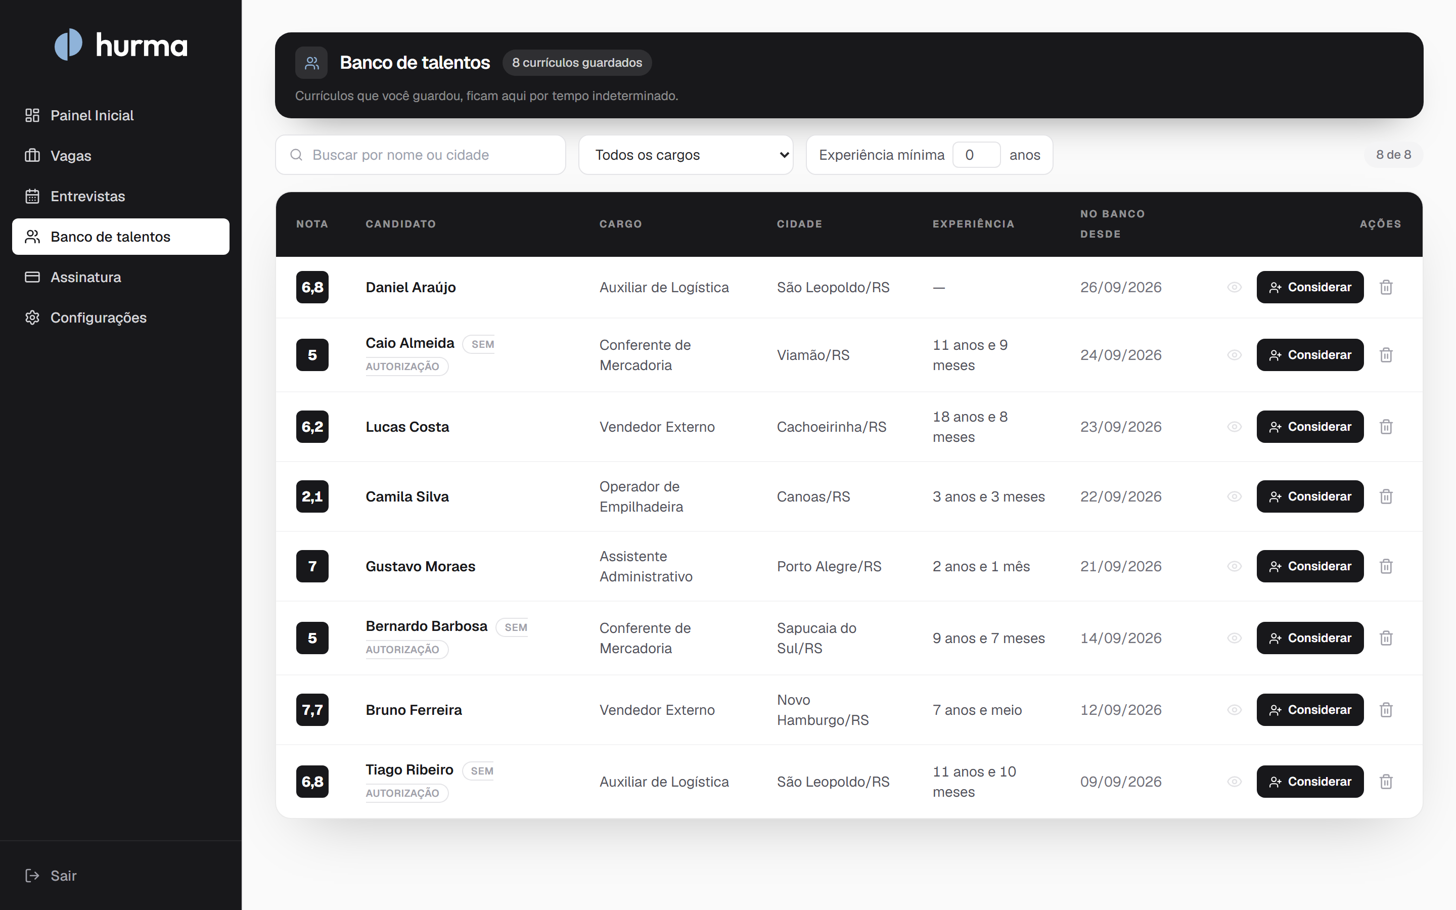Delete Tiago Ribeiro's résumé entry
1456x910 pixels.
point(1386,781)
